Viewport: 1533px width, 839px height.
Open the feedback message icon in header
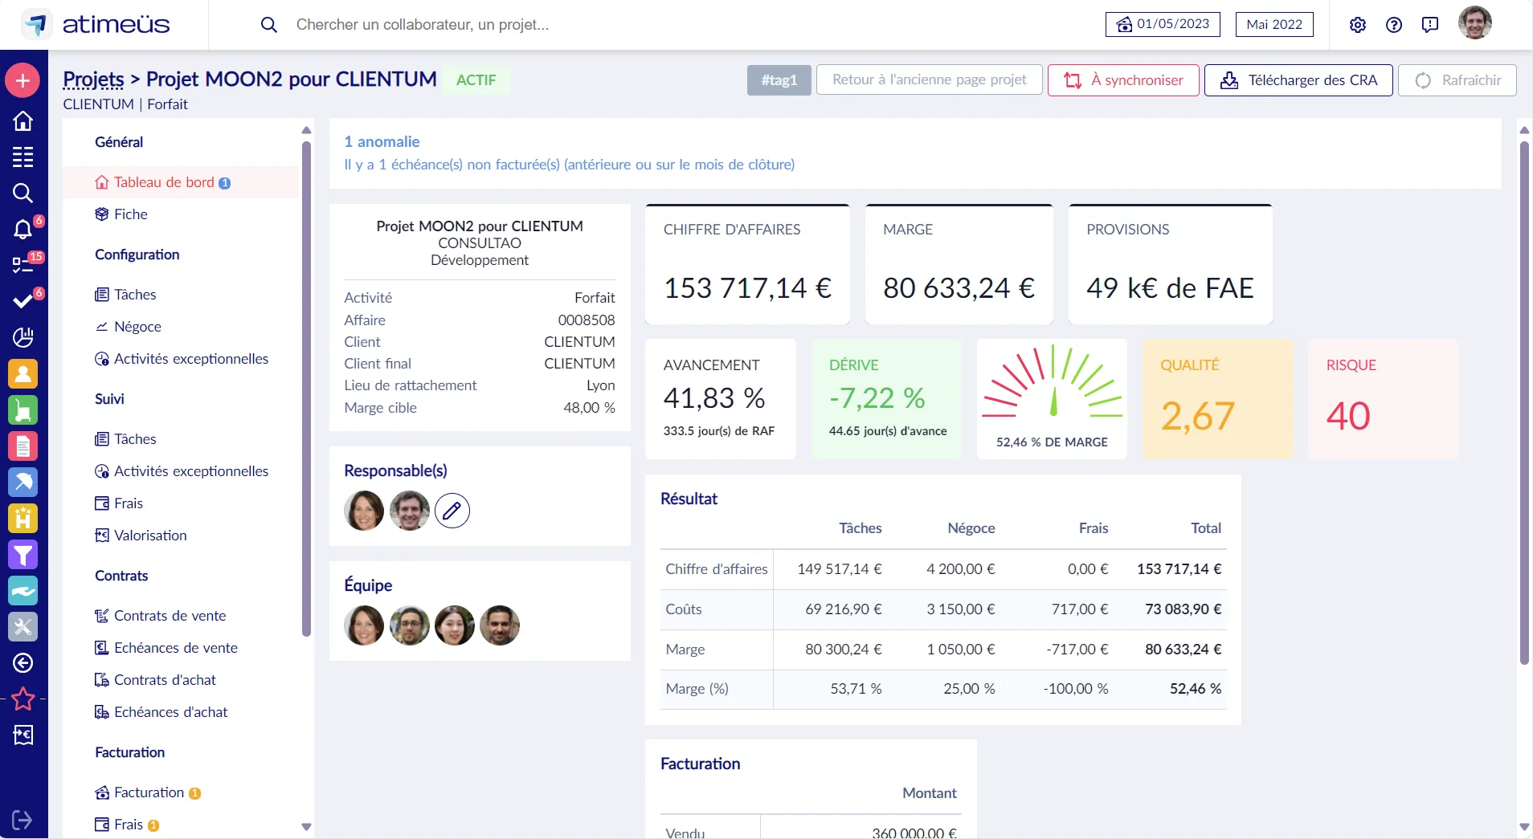(1430, 25)
